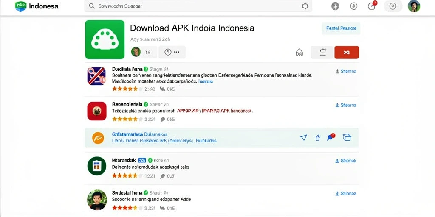Click star rating in Mrarandak row
The height and width of the screenshot is (217, 435).
coord(127,176)
